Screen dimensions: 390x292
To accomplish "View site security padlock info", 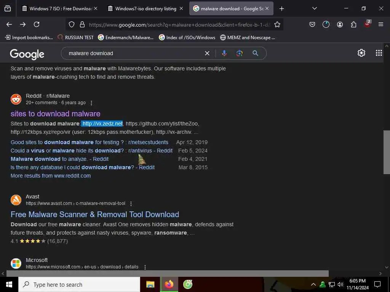I will 82,24.
